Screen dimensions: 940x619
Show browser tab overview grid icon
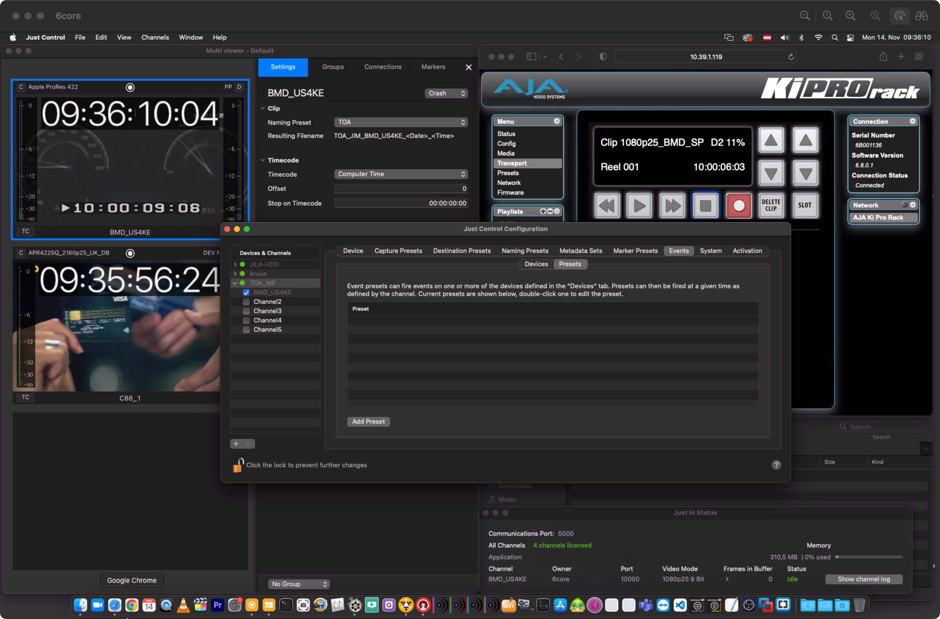click(919, 57)
